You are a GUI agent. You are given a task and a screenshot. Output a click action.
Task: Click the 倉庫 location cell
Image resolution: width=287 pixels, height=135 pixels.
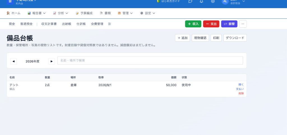[x=74, y=85]
